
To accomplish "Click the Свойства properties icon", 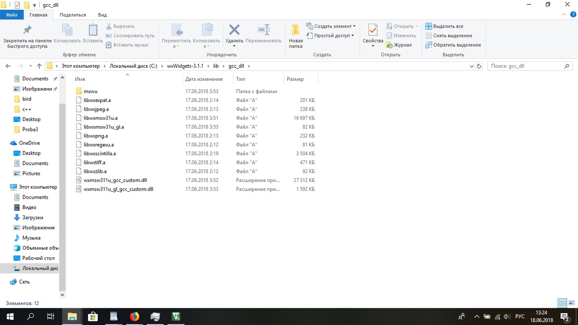I will [373, 30].
